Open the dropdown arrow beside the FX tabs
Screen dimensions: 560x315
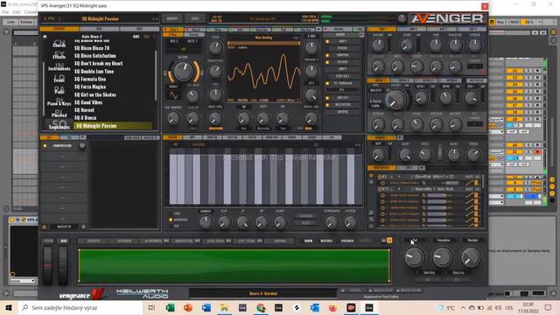(82, 137)
